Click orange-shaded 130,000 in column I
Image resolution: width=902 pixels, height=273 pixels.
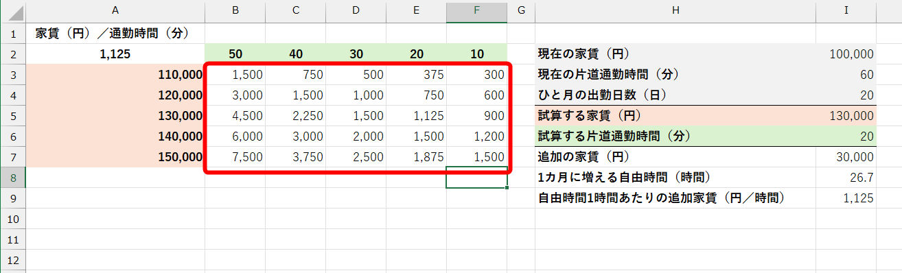pyautogui.click(x=846, y=115)
